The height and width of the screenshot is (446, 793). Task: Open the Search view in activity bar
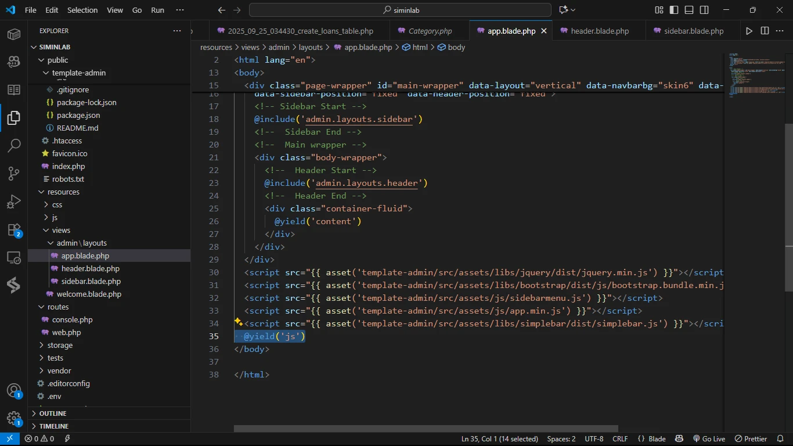(14, 146)
